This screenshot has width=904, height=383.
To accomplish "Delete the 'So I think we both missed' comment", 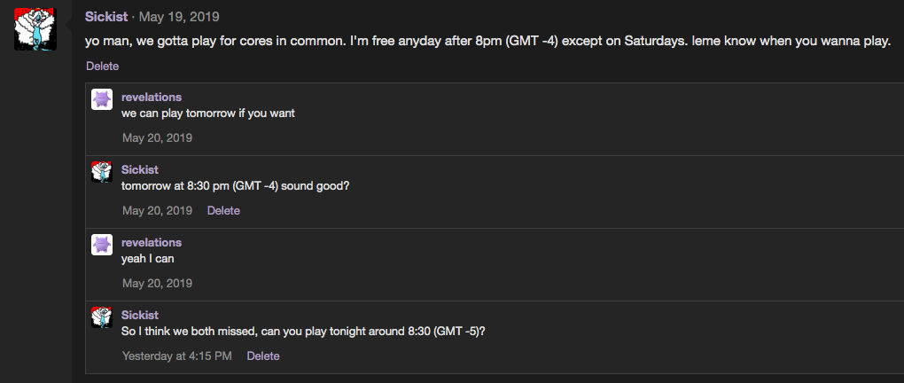I will [263, 356].
